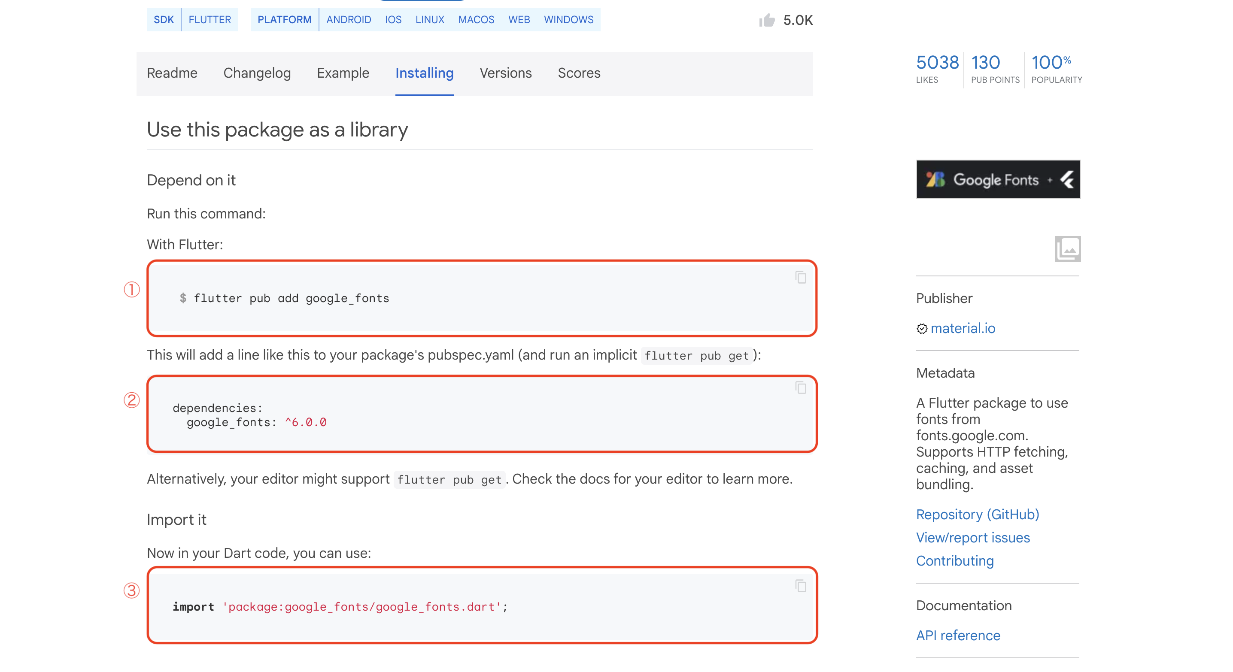1233x672 pixels.
Task: Open the screenshots gallery icon
Action: pyautogui.click(x=1067, y=249)
